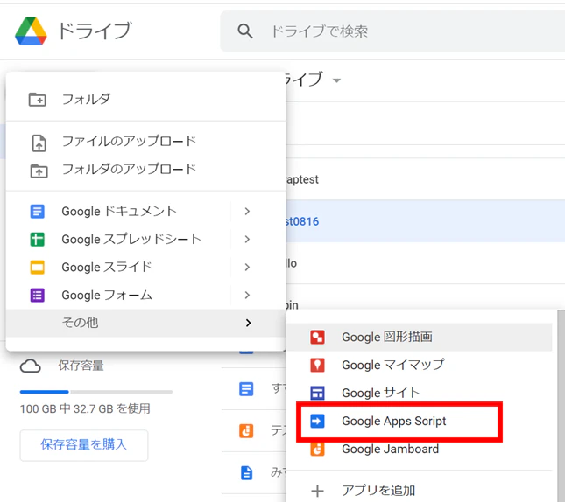Open the マイドライブ title dropdown arrow

[336, 80]
